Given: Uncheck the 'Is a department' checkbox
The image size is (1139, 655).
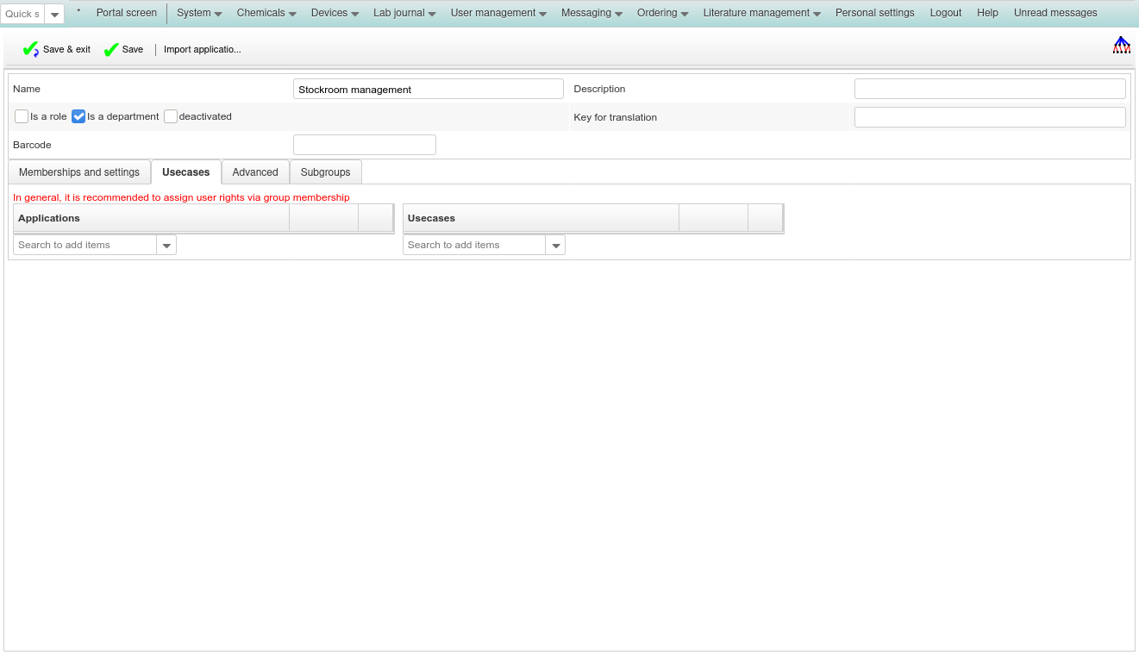Looking at the screenshot, I should pyautogui.click(x=78, y=116).
